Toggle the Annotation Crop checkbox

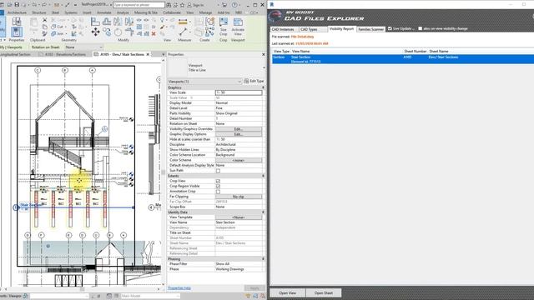point(218,192)
